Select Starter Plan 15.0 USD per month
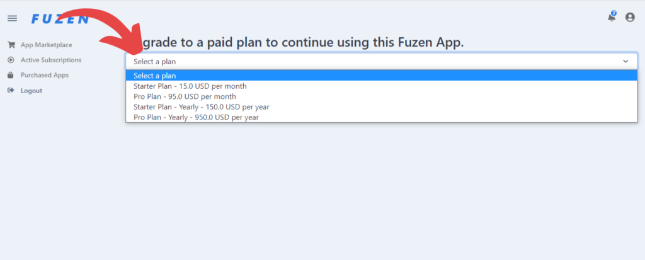The image size is (645, 260). click(382, 86)
